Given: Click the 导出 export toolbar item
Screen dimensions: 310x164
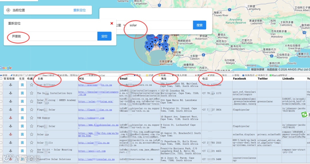Looking at the screenshot, I should [x=223, y=75].
